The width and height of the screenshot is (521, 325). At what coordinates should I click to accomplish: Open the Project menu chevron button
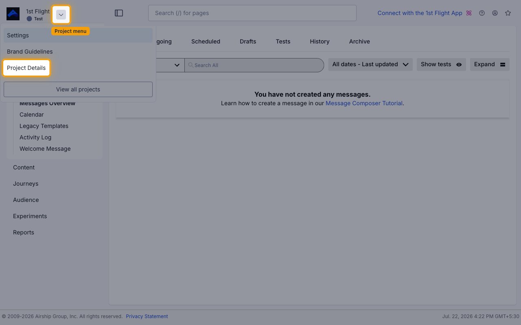[x=61, y=15]
